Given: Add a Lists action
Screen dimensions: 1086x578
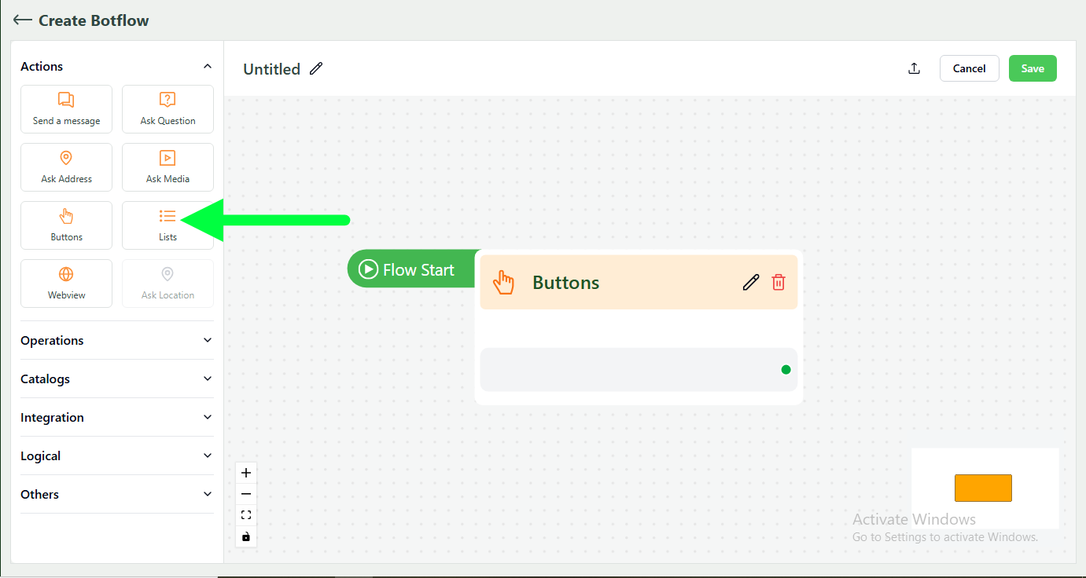Looking at the screenshot, I should point(168,225).
